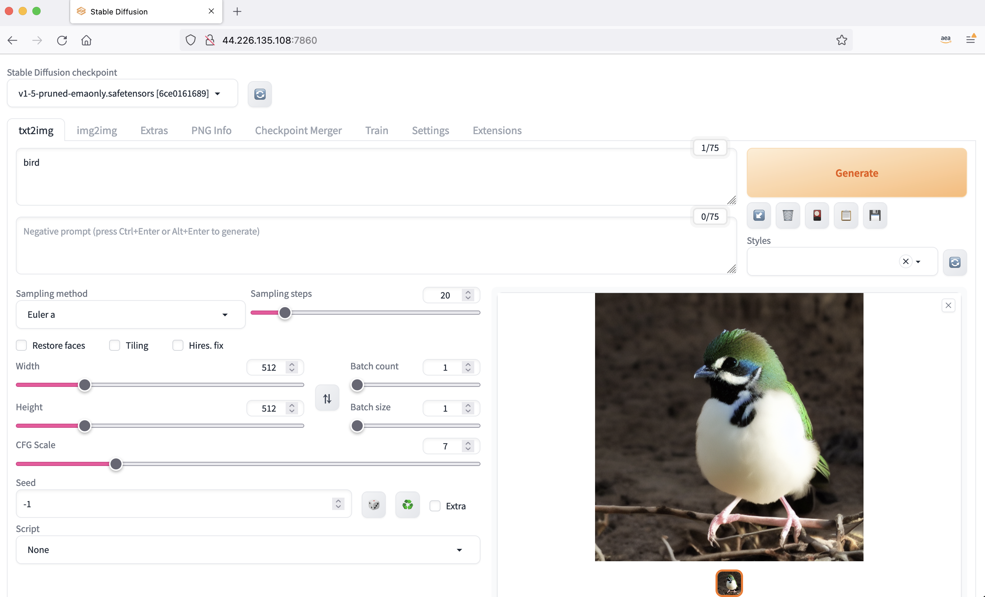Enable the Hires. fix checkbox
The image size is (985, 597).
178,345
